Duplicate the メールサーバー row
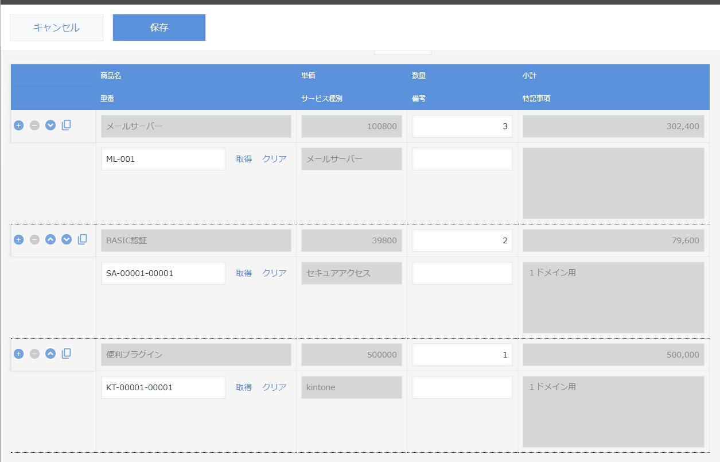Viewport: 720px width, 462px height. pos(66,125)
